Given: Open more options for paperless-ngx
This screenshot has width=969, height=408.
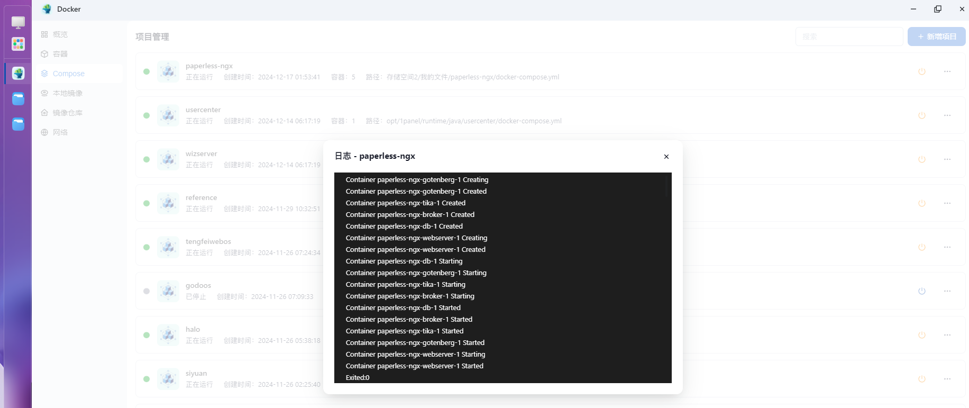Looking at the screenshot, I should [947, 71].
